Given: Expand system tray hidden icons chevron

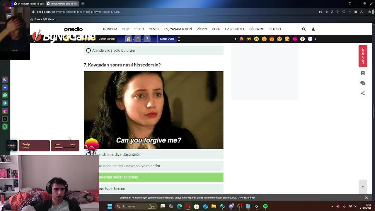Looking at the screenshot, I should coord(332,206).
